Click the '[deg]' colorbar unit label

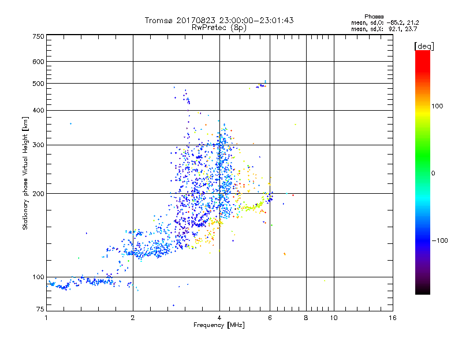pyautogui.click(x=424, y=46)
